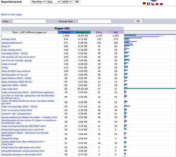This screenshot has height=157, width=176.
Task: Click OK button beside the exclude filter
Action: pyautogui.click(x=138, y=21)
